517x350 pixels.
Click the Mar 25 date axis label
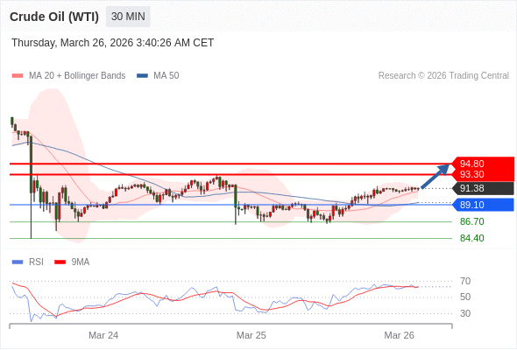point(251,335)
